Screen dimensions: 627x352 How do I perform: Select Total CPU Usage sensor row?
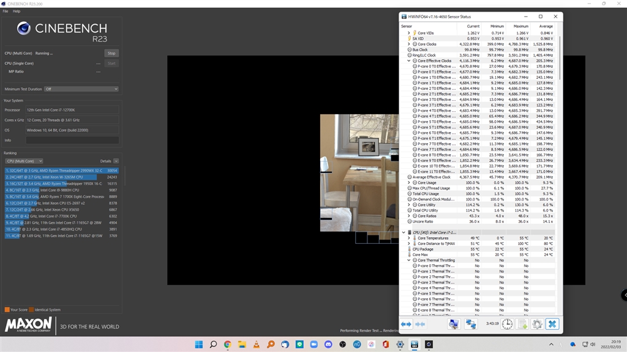click(478, 194)
